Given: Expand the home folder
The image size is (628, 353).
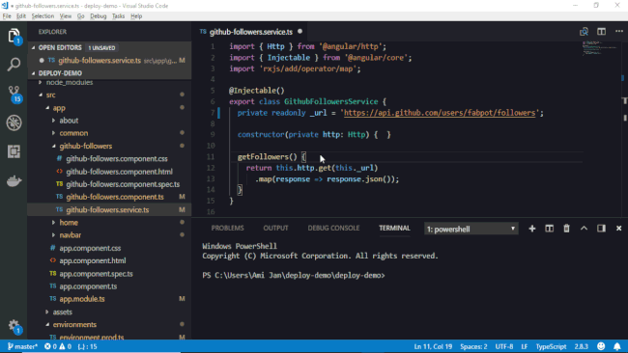Looking at the screenshot, I should click(x=69, y=222).
